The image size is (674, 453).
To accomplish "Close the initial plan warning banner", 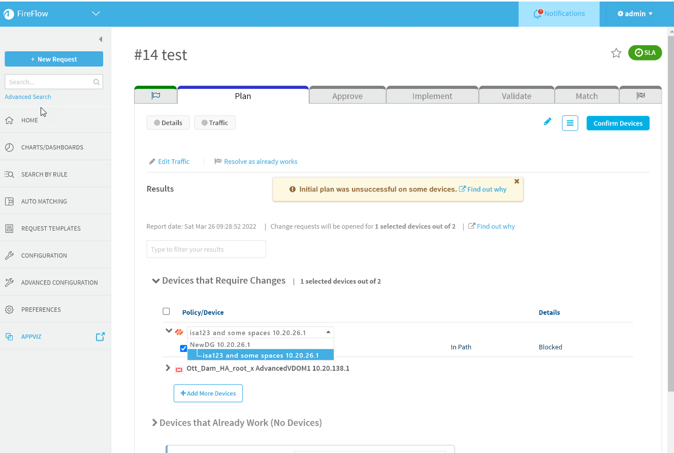I will point(517,181).
